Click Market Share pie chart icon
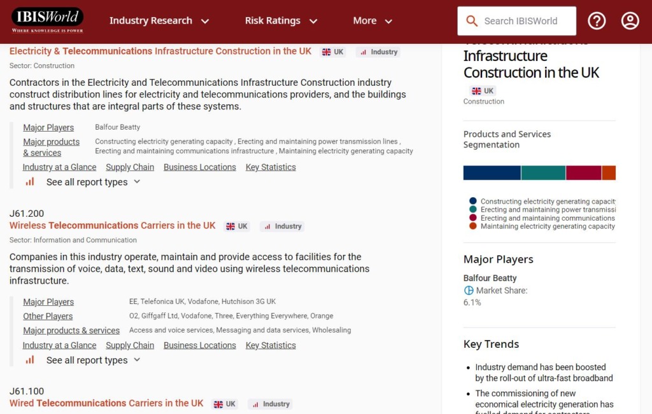The height and width of the screenshot is (414, 652). coord(469,291)
